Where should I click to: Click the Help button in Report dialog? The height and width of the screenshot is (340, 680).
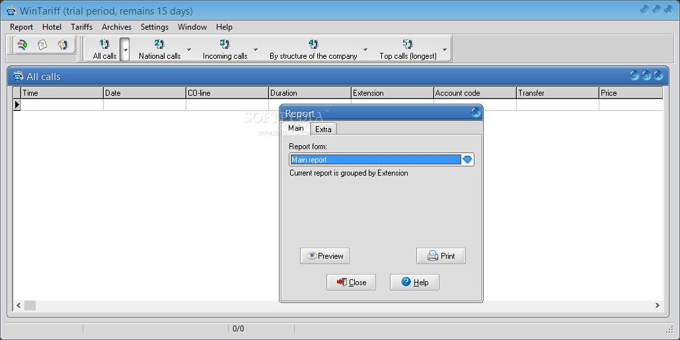(414, 283)
